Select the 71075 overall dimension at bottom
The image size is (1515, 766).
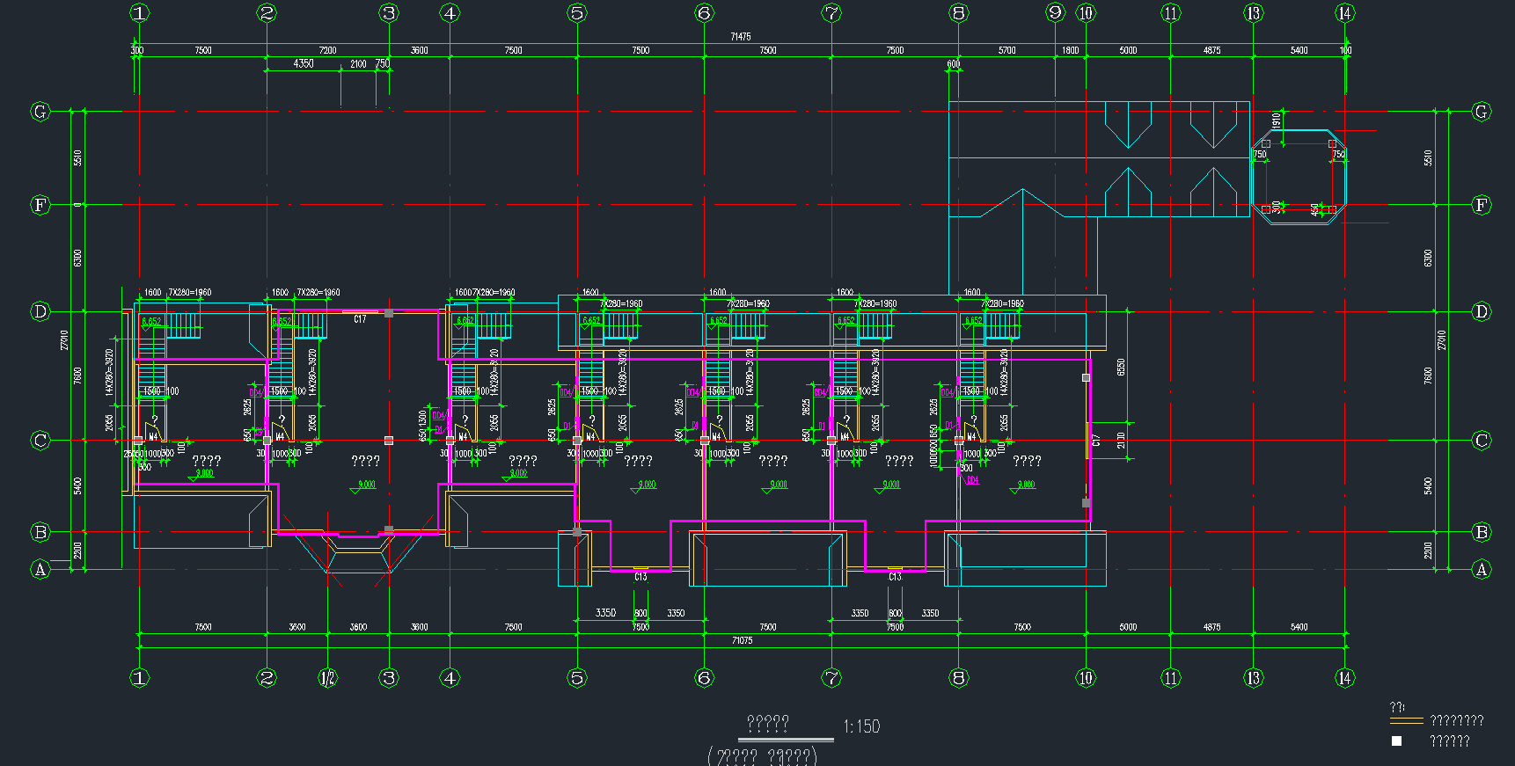click(x=742, y=641)
